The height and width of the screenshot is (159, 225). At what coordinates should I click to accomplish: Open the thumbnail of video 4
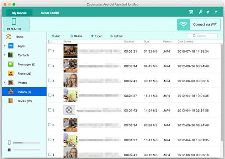point(70,95)
